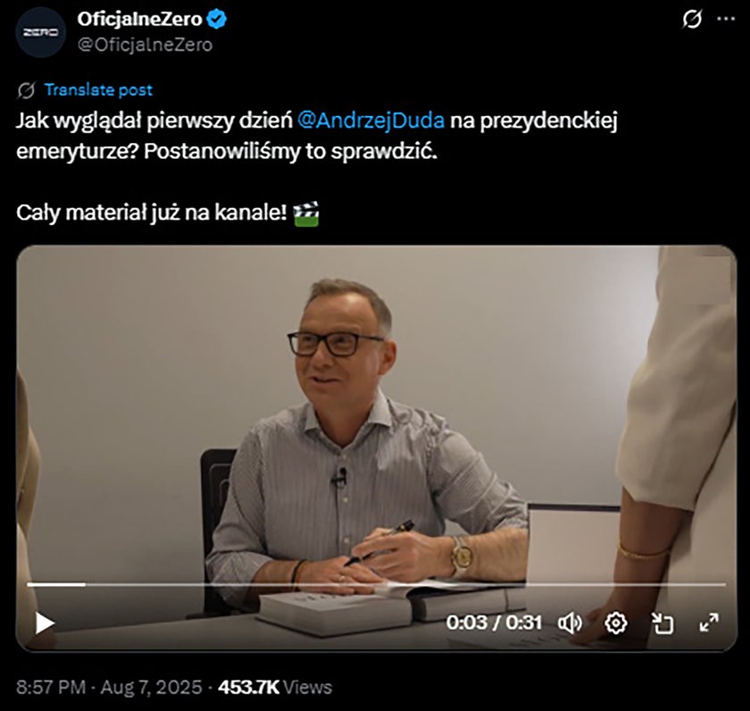Play the video
This screenshot has height=711, width=750.
click(45, 623)
